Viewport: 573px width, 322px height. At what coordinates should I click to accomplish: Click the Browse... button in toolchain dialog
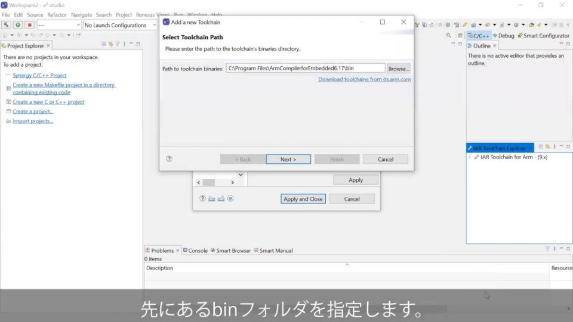click(398, 69)
